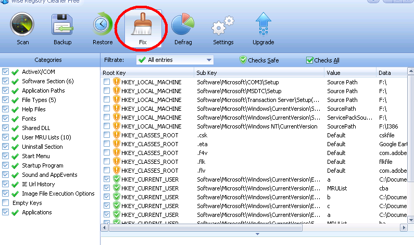
Task: Sort by the Root Key column header
Action: (147, 73)
